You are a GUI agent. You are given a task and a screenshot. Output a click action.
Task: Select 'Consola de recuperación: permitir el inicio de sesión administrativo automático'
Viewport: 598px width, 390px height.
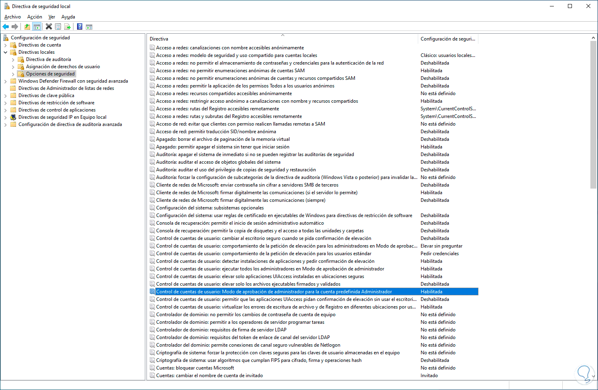coord(240,223)
